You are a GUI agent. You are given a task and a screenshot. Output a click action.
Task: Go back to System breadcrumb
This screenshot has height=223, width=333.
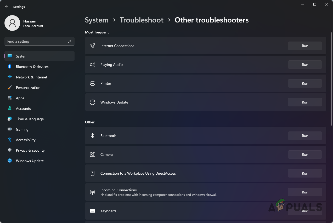tap(97, 20)
